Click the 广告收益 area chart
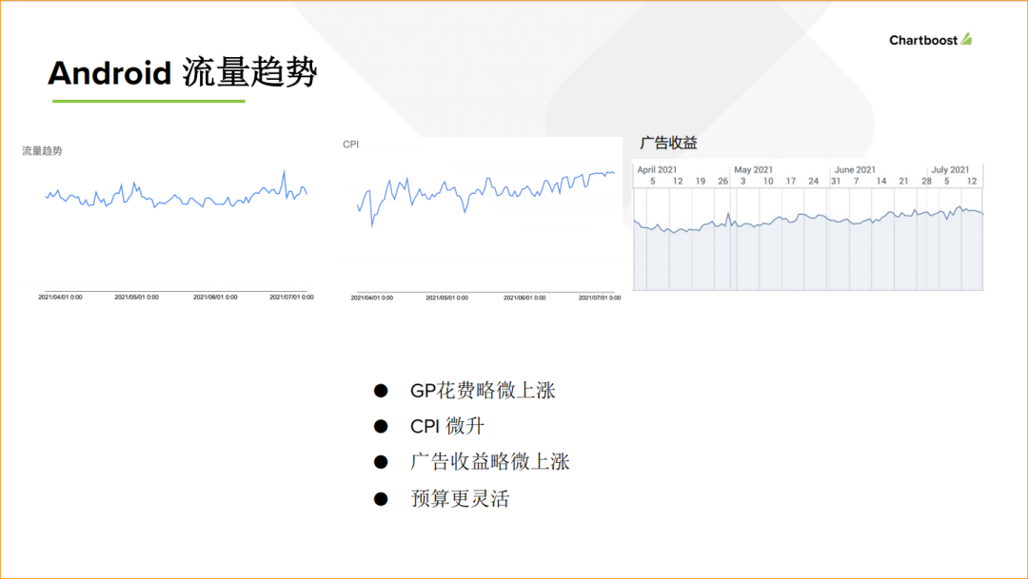The width and height of the screenshot is (1028, 579). [x=809, y=238]
